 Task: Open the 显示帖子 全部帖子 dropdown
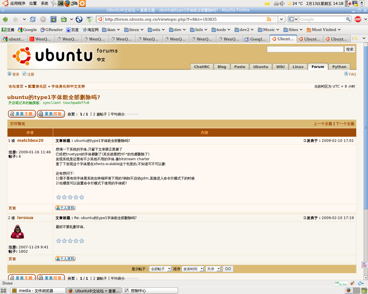tap(160, 269)
